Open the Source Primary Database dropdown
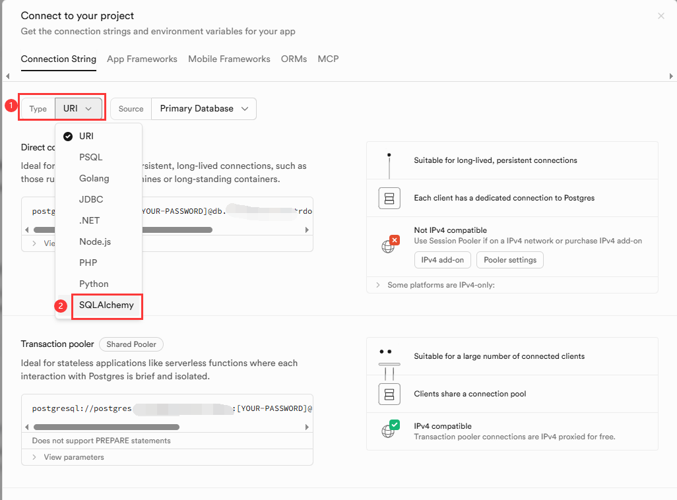 click(203, 109)
